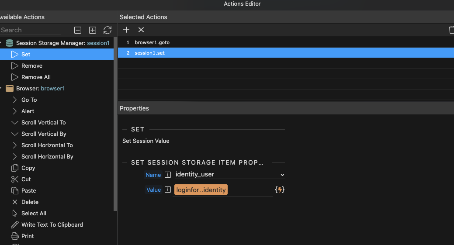Show info for the Name property
Image resolution: width=454 pixels, height=245 pixels.
click(168, 175)
